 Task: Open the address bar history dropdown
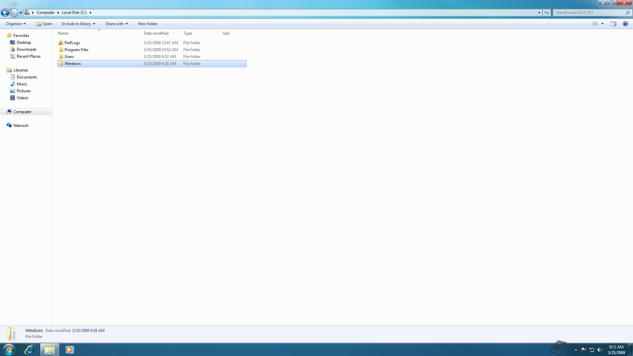(x=539, y=13)
